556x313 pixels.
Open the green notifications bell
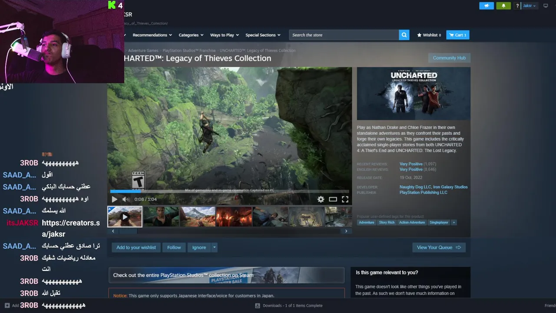pos(503,6)
